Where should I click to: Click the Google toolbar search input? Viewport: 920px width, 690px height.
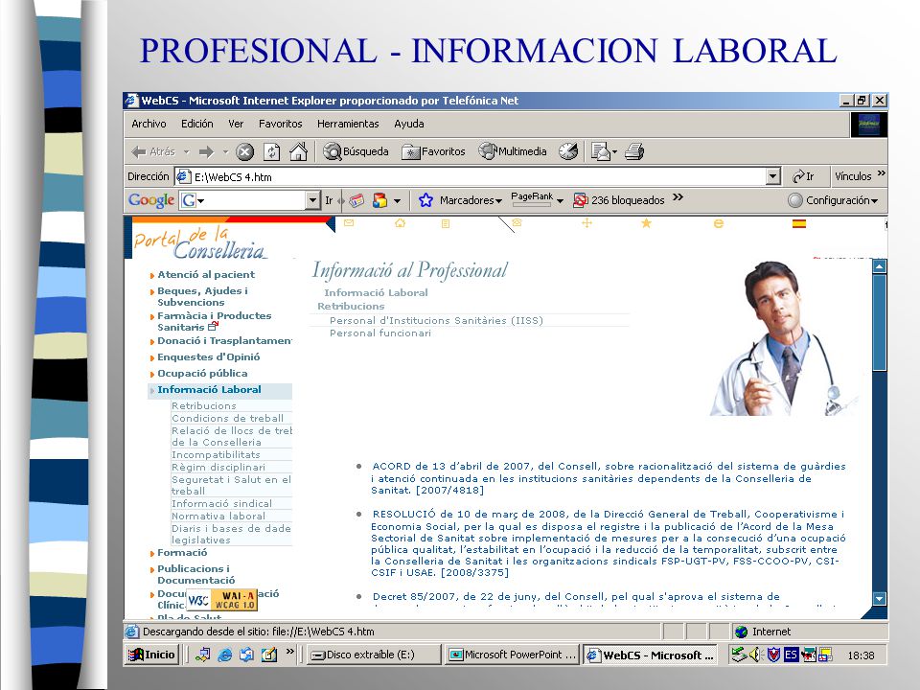pyautogui.click(x=251, y=200)
